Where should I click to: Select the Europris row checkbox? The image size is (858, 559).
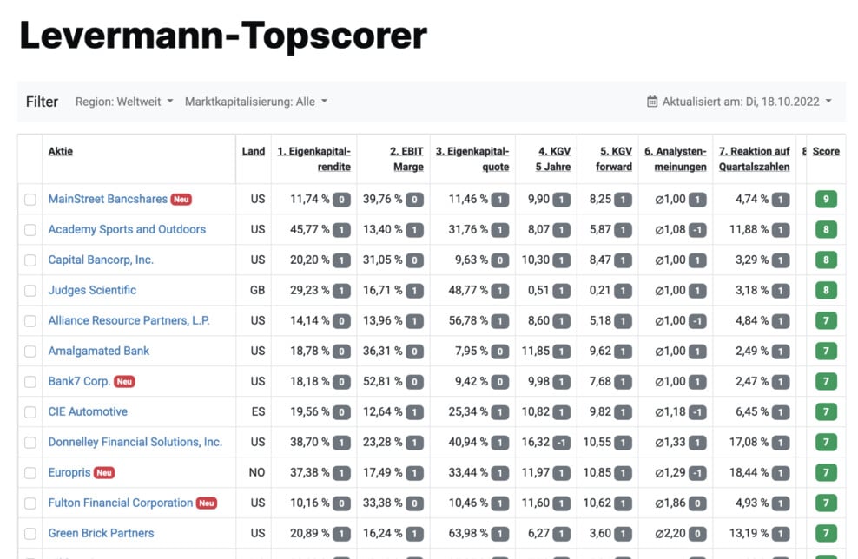coord(30,472)
